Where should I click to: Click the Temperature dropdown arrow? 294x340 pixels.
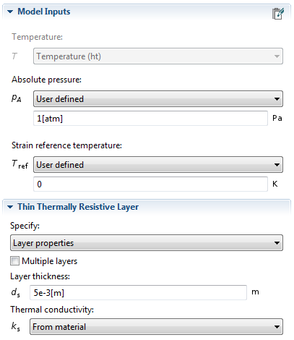pyautogui.click(x=277, y=56)
